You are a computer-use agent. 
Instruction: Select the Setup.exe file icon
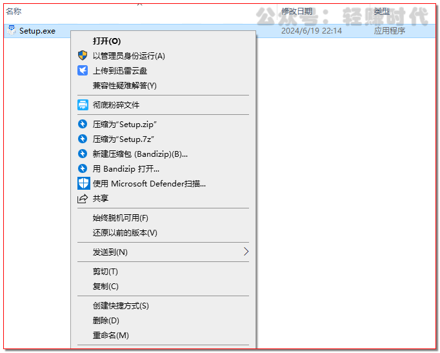(x=11, y=30)
